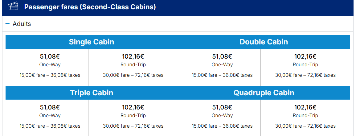Collapse the Adults section using the minus icon
The image size is (356, 136).
click(8, 24)
